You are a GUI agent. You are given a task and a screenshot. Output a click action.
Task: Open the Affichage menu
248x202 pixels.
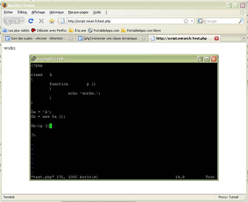point(38,12)
